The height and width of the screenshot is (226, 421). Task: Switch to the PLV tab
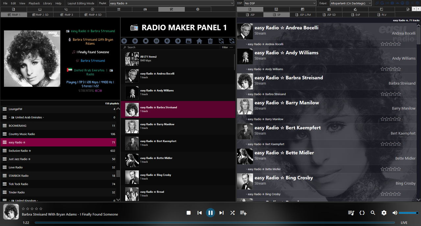tap(382, 15)
